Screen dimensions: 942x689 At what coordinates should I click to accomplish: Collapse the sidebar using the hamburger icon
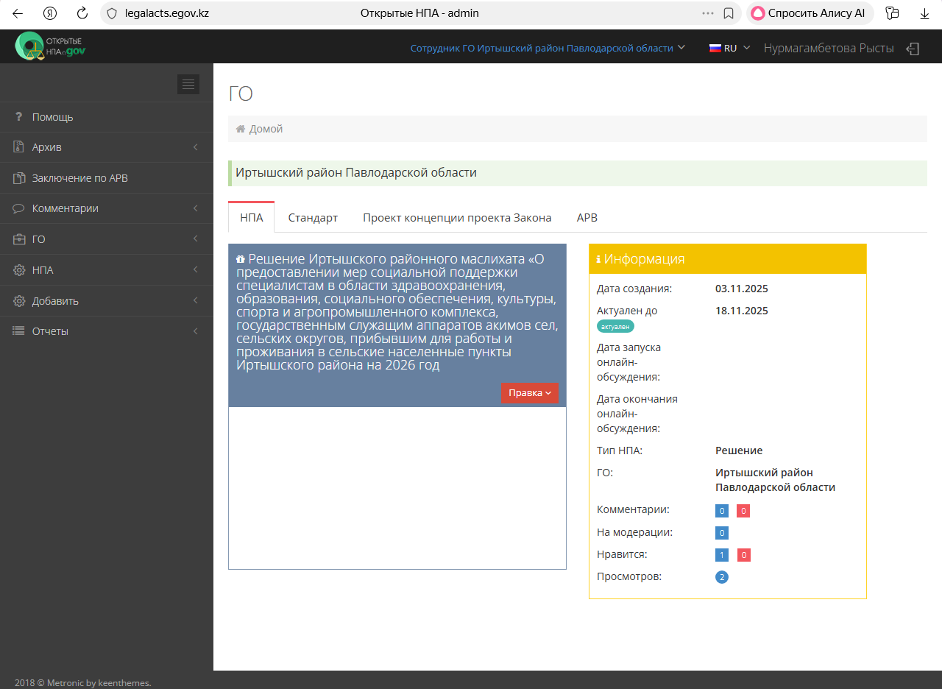pos(188,84)
